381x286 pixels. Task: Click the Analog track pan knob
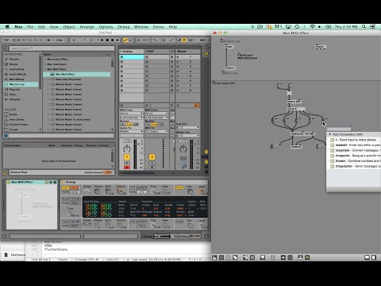(x=127, y=149)
